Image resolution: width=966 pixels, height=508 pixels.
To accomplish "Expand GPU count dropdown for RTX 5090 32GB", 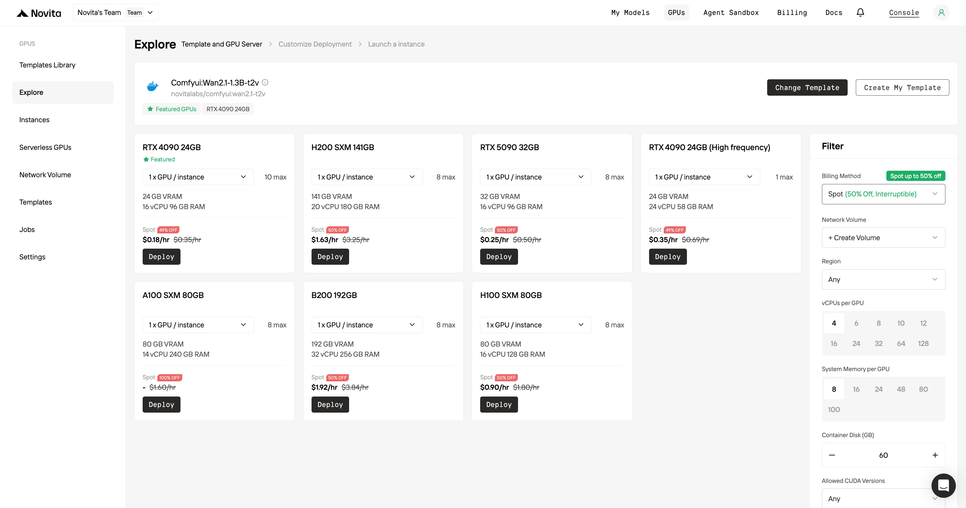I will (x=536, y=177).
